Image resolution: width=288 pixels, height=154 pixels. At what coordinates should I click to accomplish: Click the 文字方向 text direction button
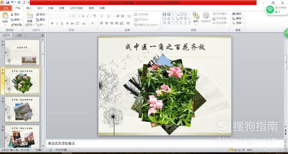142,14
